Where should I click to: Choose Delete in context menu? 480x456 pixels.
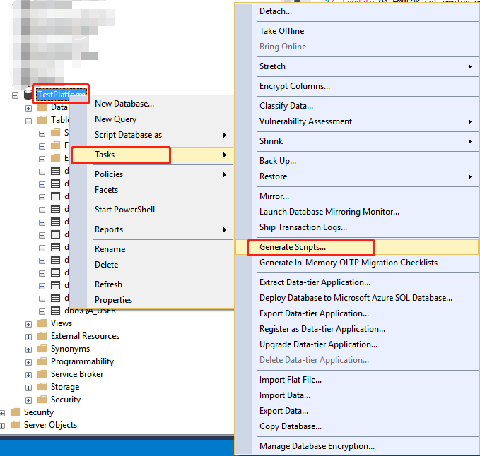[x=152, y=265]
